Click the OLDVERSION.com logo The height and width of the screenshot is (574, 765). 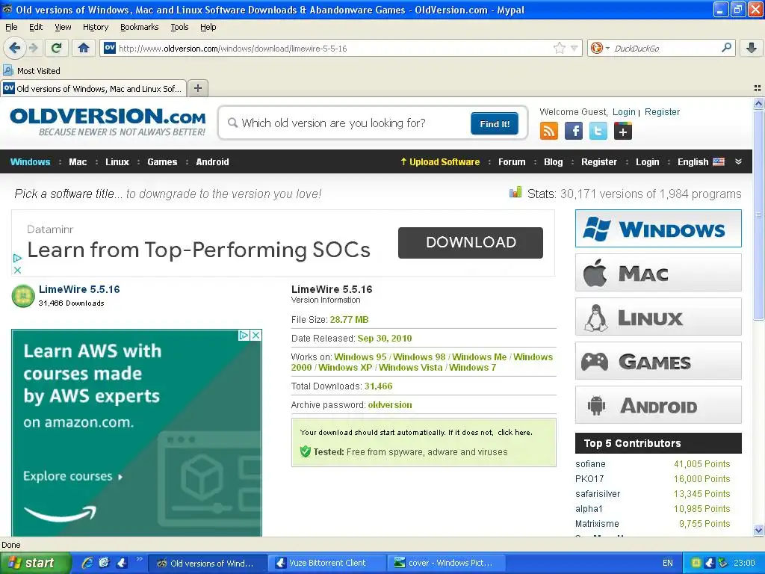pyautogui.click(x=108, y=122)
